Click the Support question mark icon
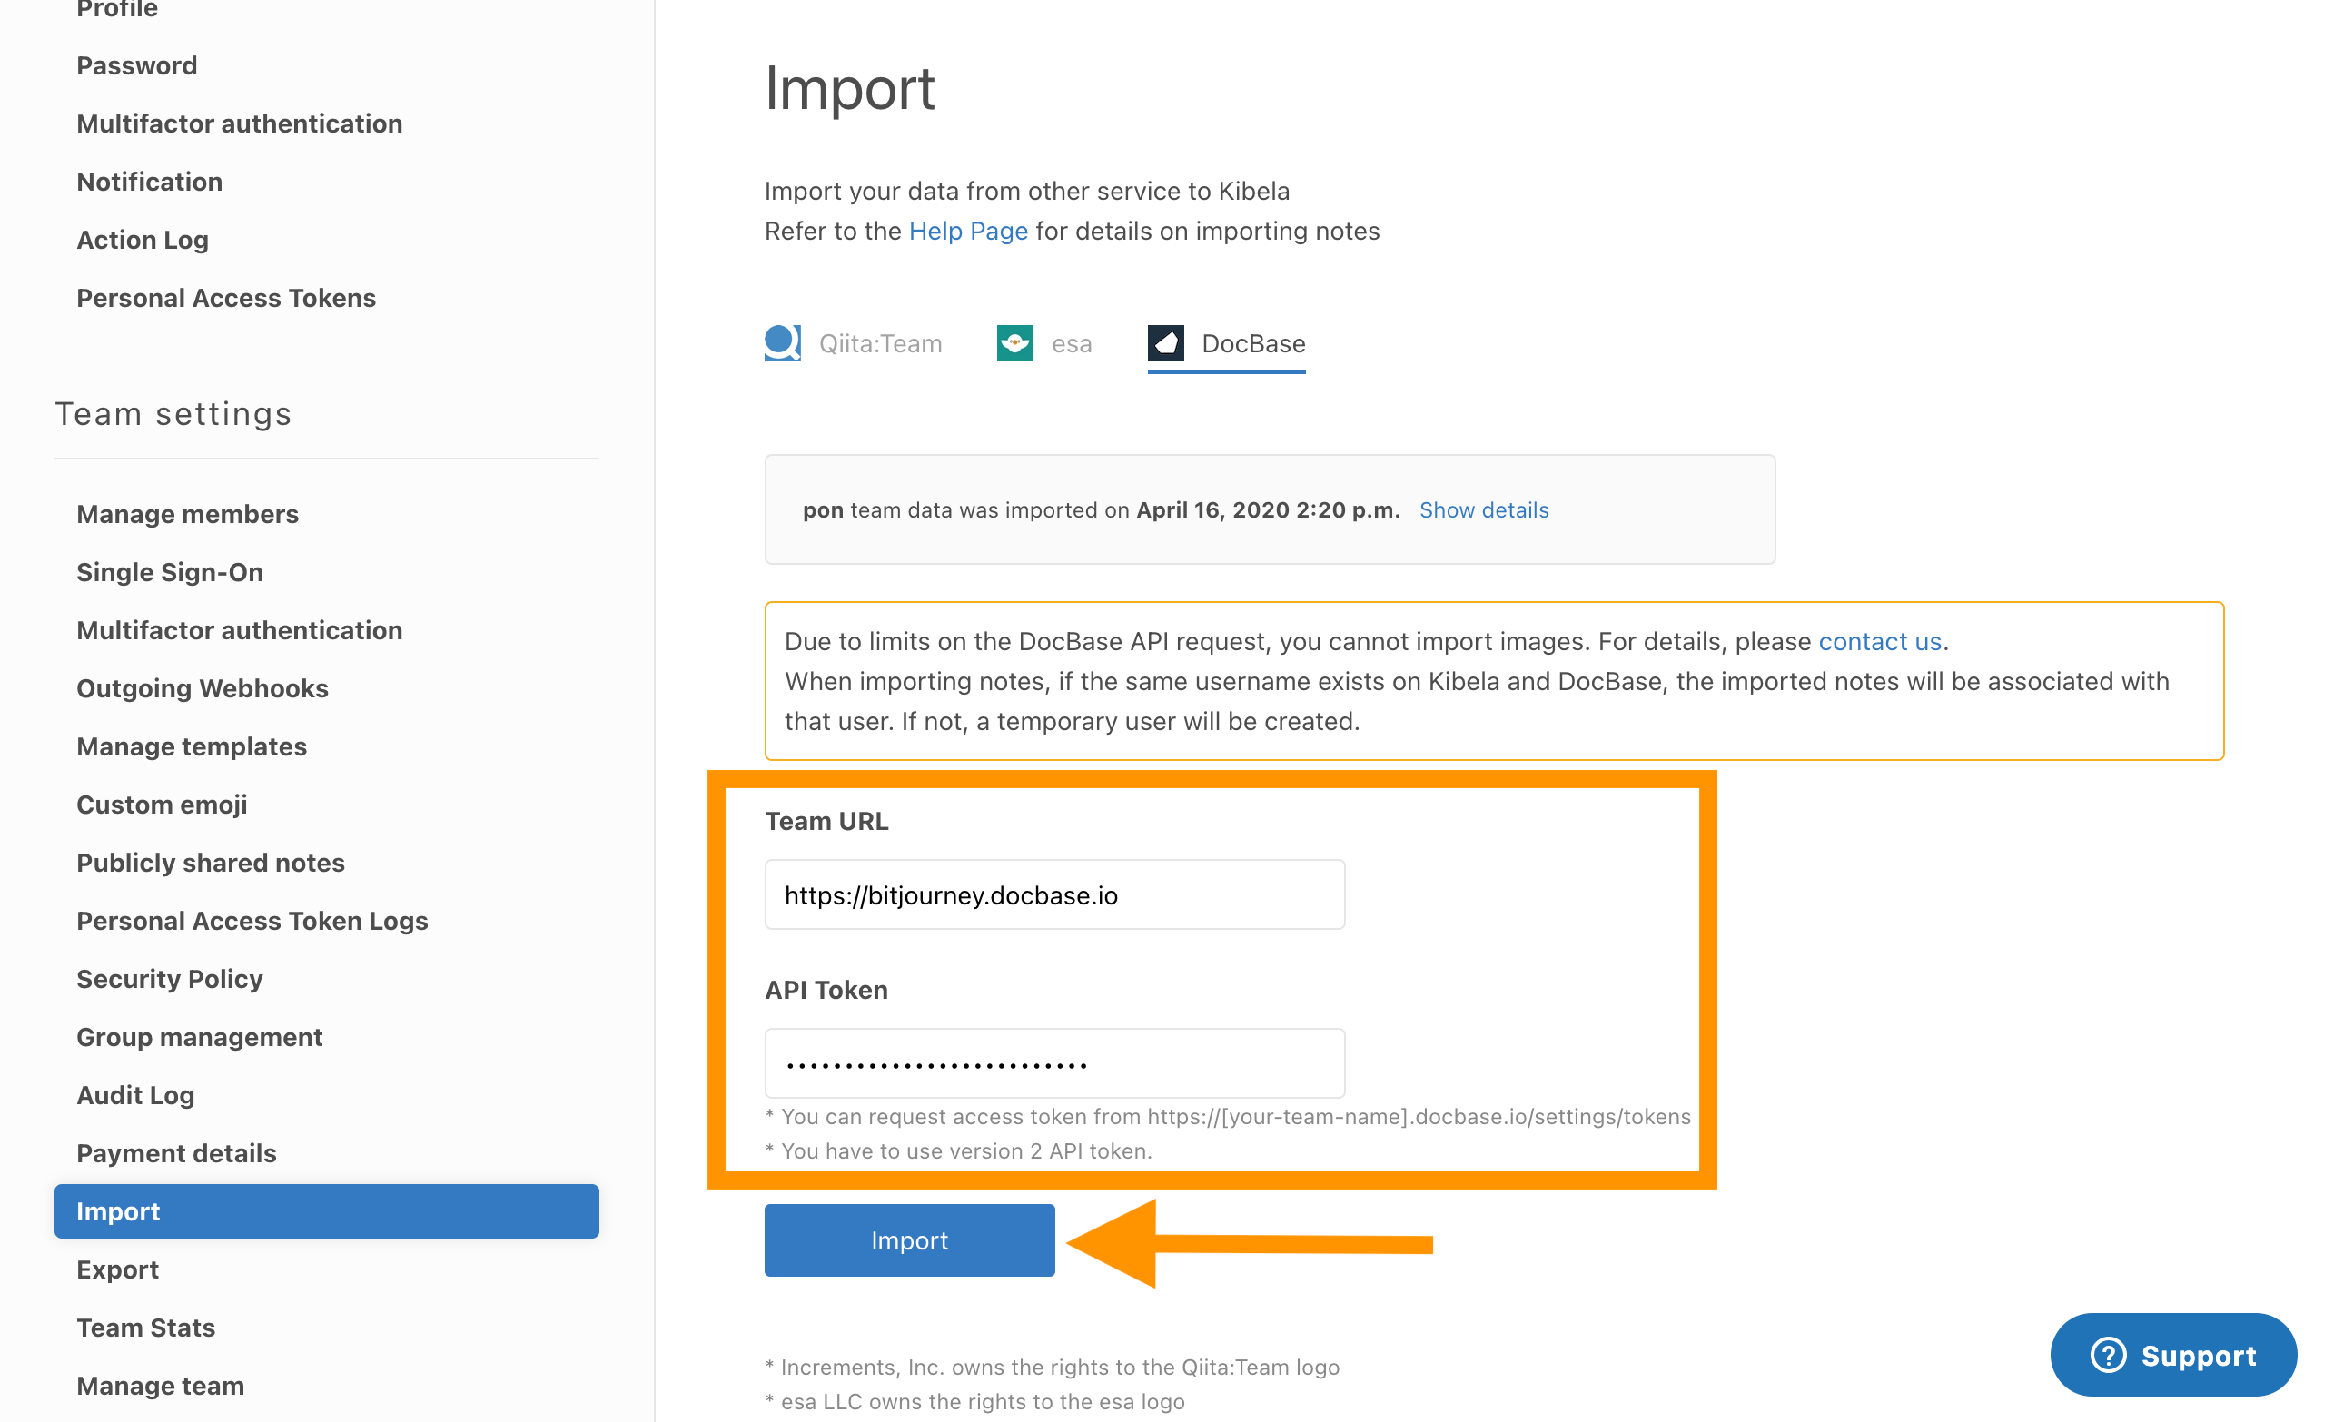 (2108, 1354)
